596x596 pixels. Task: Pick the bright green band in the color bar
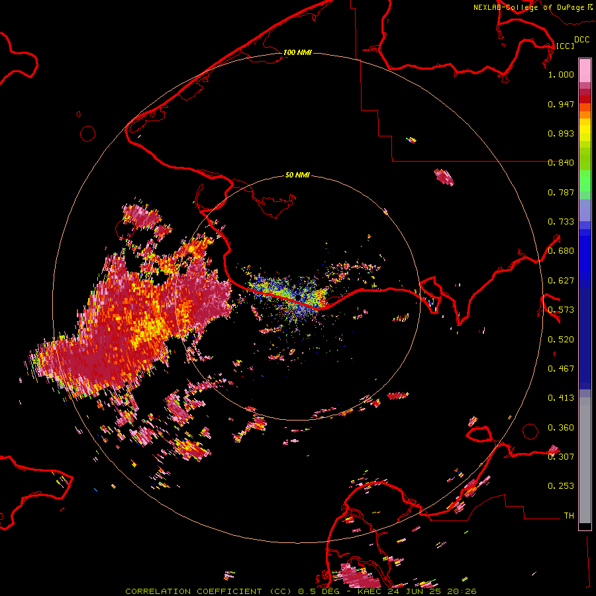click(x=585, y=181)
